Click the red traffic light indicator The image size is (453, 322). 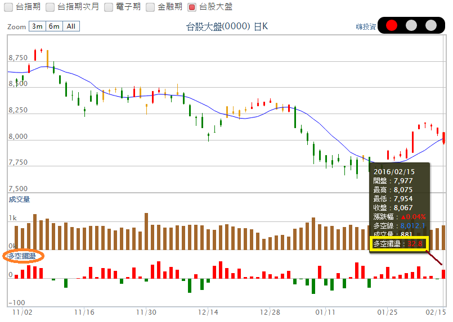pyautogui.click(x=392, y=25)
